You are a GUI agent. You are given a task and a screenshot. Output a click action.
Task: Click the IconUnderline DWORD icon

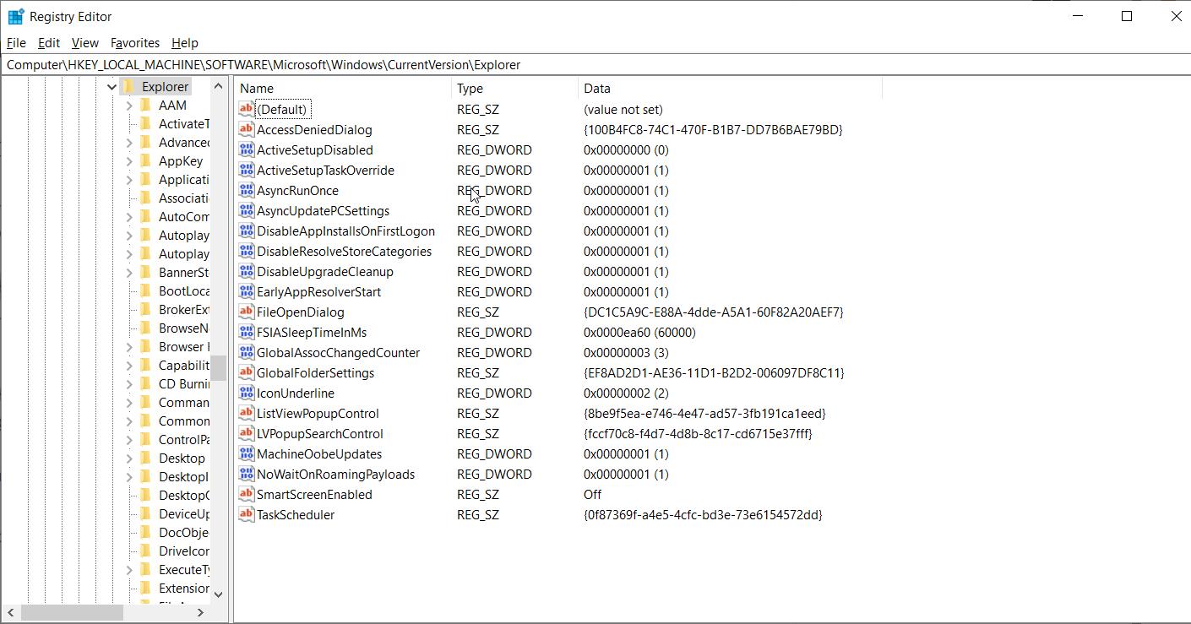tap(246, 393)
